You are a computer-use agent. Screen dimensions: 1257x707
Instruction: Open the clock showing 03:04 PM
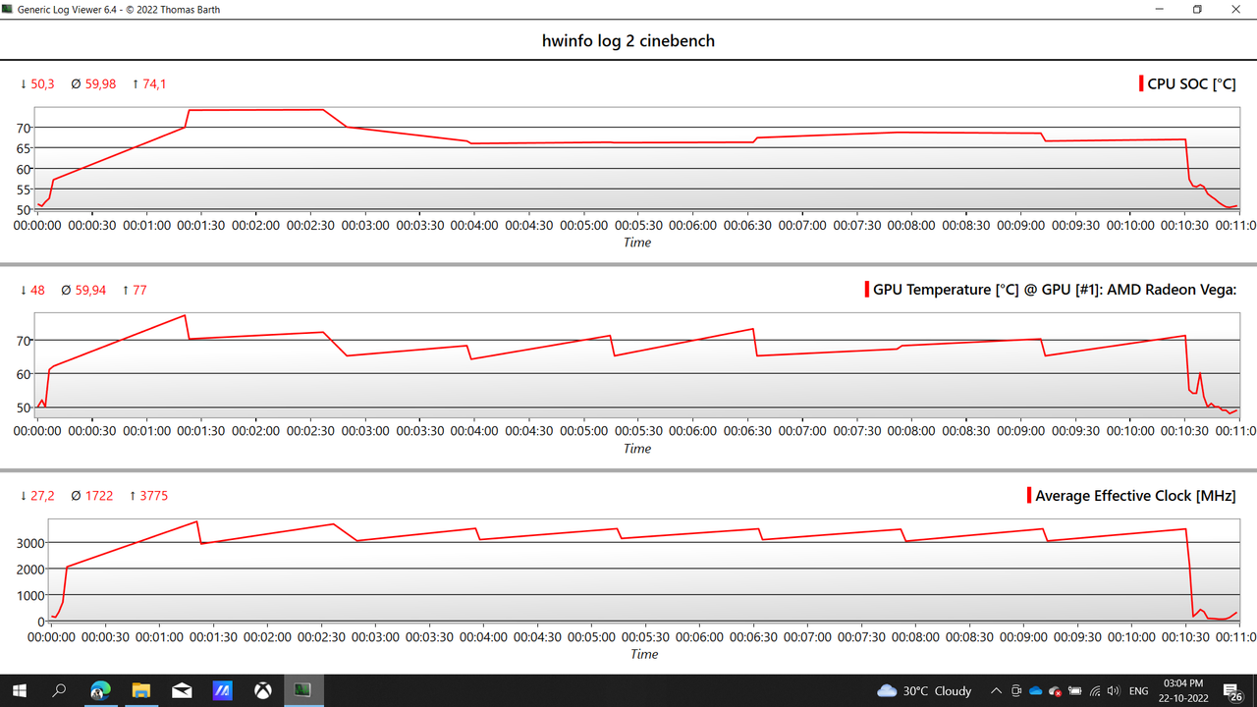pyautogui.click(x=1185, y=690)
